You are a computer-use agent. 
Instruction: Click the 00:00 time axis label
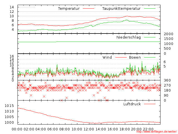[x=17, y=129]
